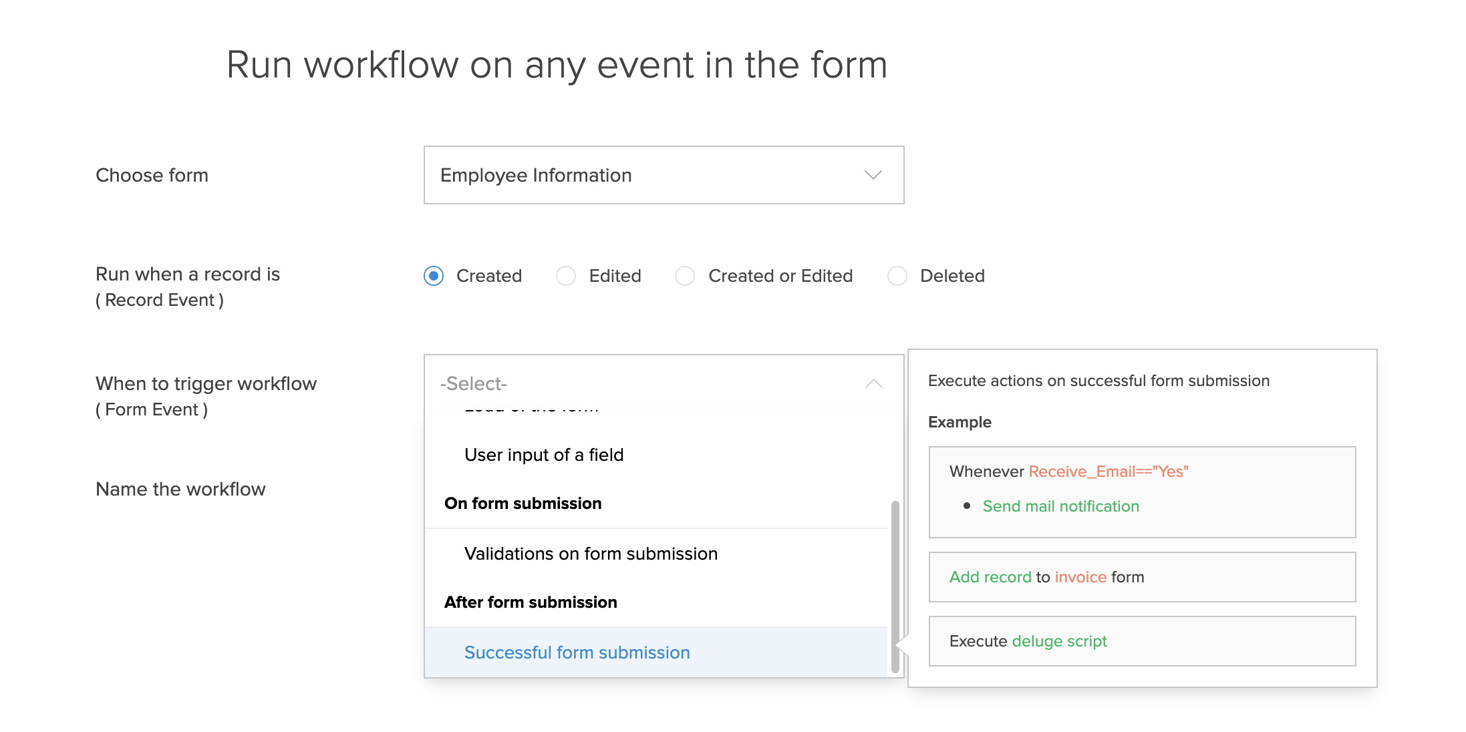Click the dropdown list scrollbar thumb

(895, 586)
